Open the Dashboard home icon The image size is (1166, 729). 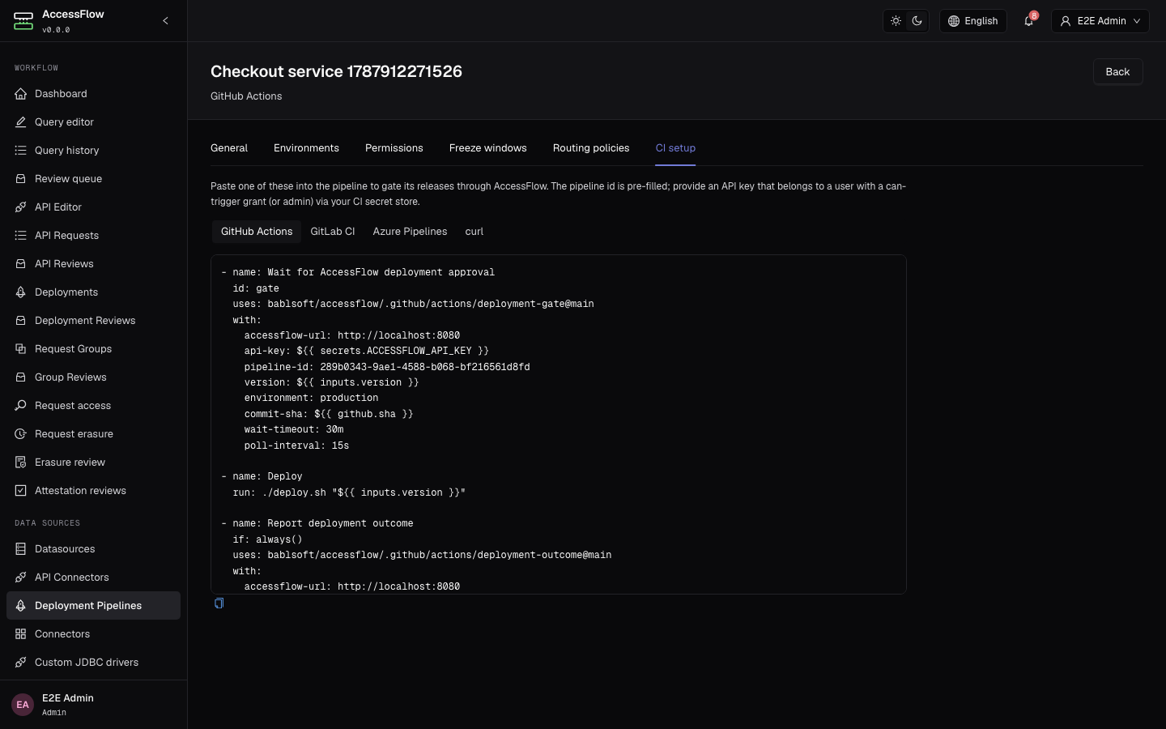[21, 94]
